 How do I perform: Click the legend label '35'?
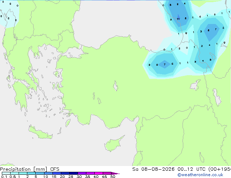click(87, 177)
